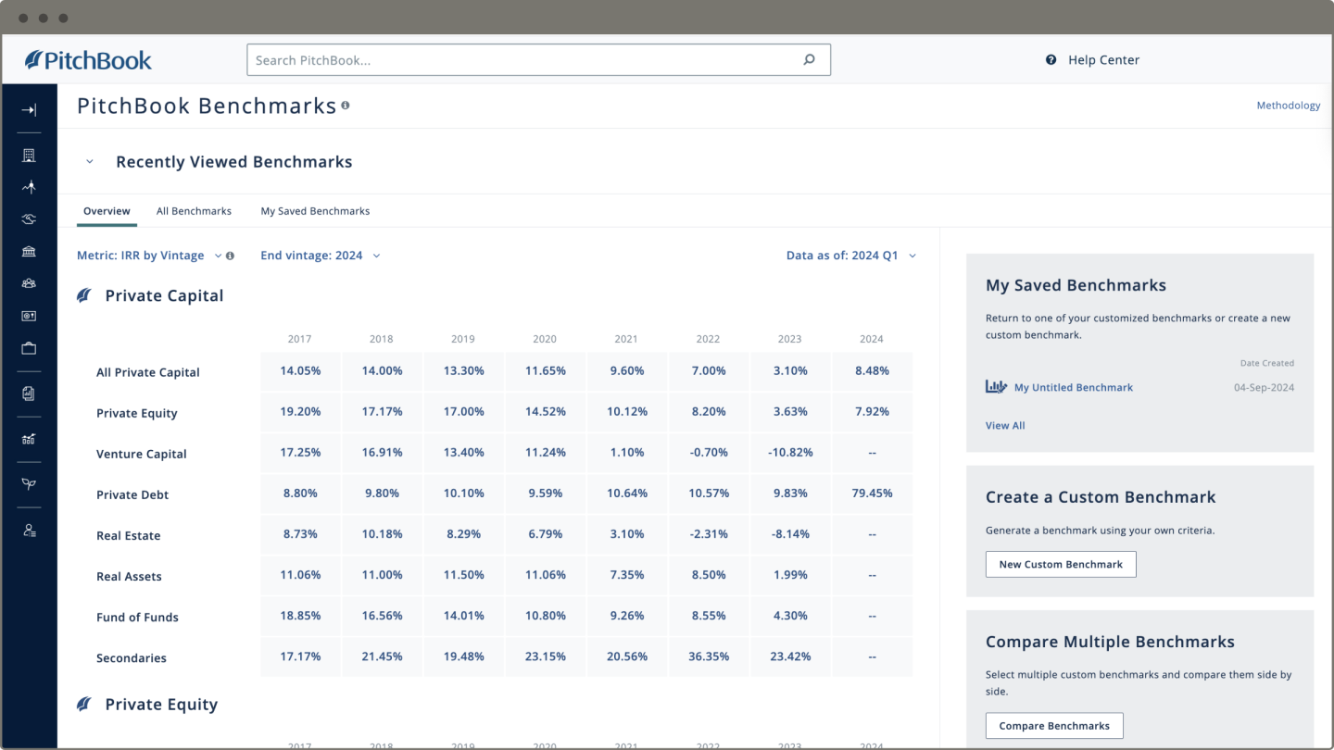Open the people group icon in sidebar
Image resolution: width=1334 pixels, height=750 pixels.
[x=29, y=283]
